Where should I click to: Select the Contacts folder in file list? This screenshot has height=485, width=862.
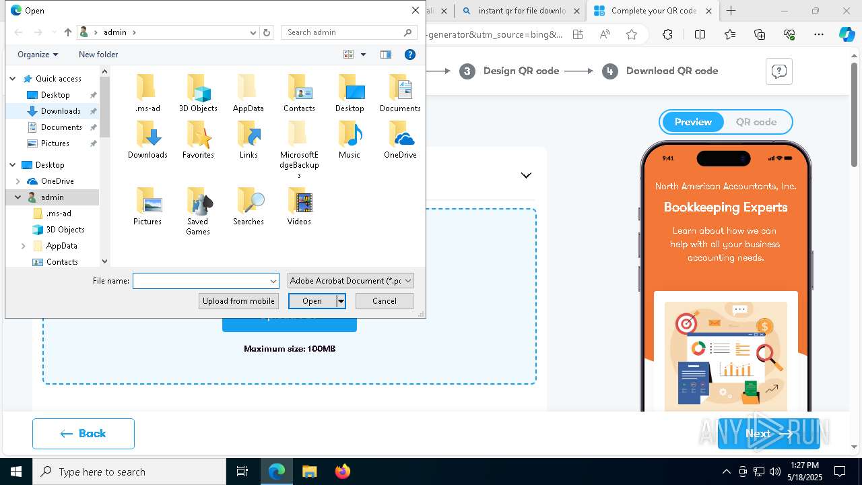(299, 94)
